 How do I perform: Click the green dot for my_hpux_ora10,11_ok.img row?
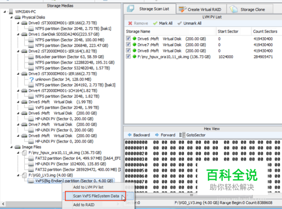click(134, 56)
